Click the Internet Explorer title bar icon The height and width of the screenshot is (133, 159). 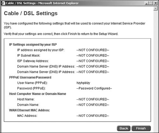tap(3, 3)
